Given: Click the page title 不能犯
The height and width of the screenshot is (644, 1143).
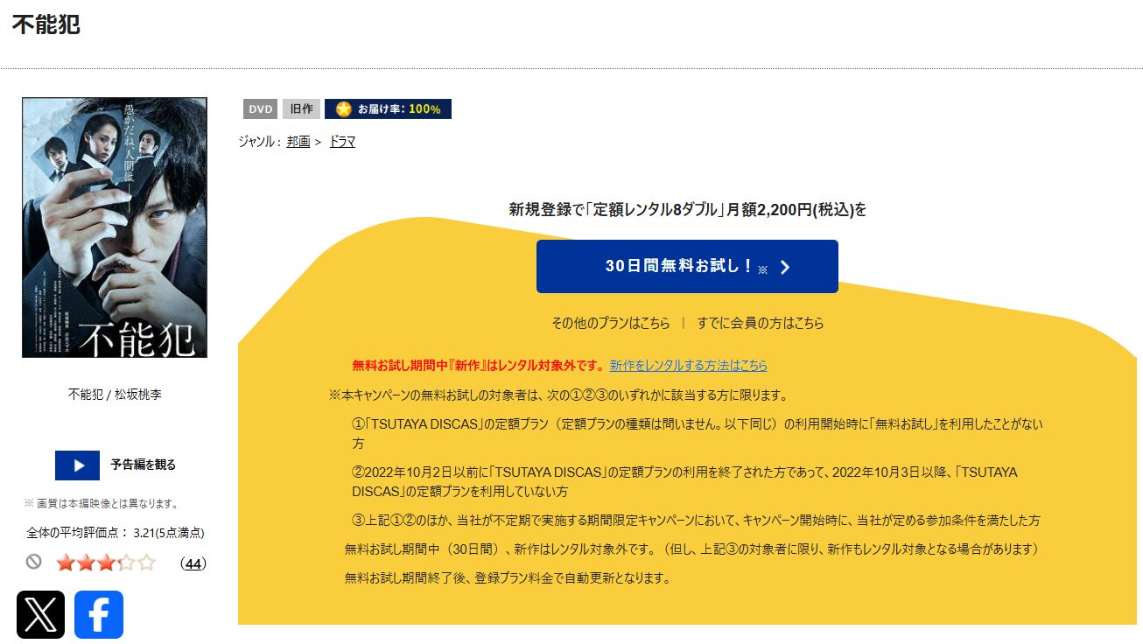Looking at the screenshot, I should 46,24.
